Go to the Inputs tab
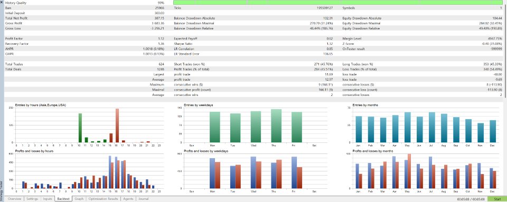Viewport: 507px width, 202px height. (x=48, y=199)
